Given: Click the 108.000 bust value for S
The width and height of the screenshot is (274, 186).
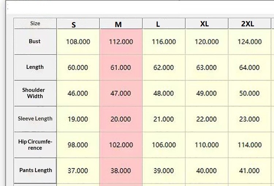Looking at the screenshot, I should (x=78, y=42).
